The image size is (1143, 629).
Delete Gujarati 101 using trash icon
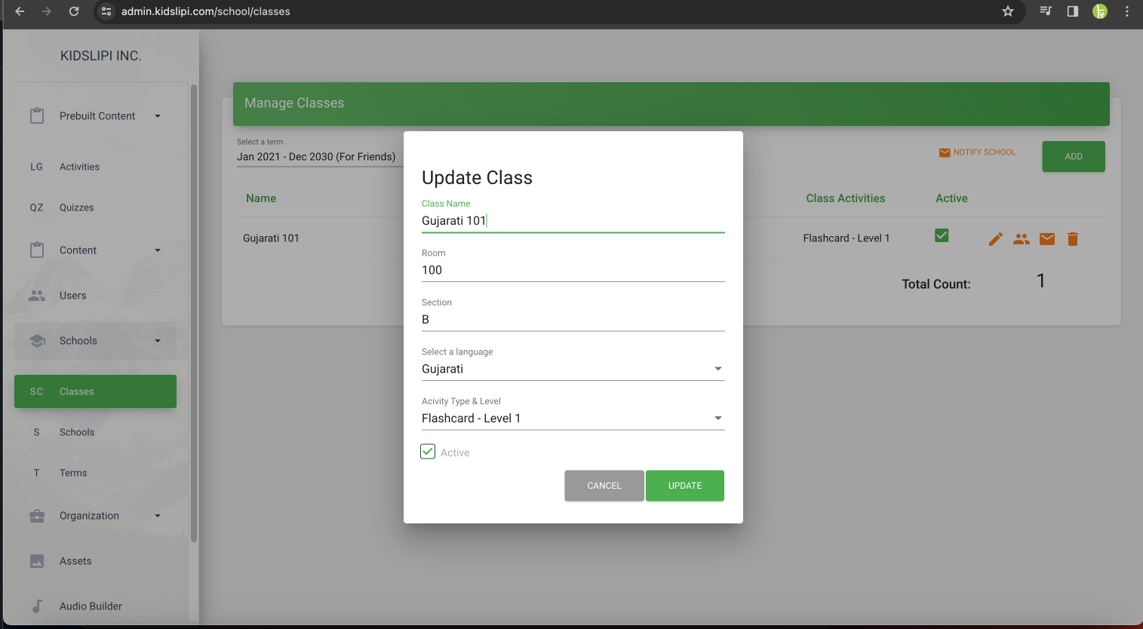1072,239
